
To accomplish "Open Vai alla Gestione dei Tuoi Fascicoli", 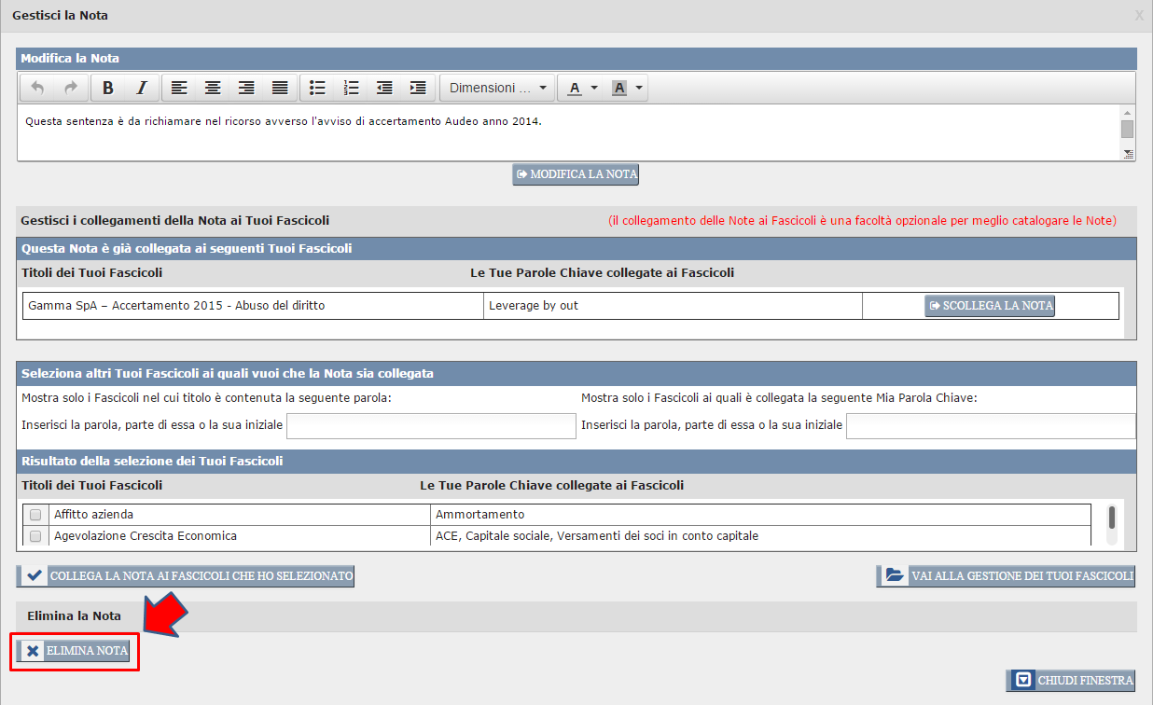I will [x=1007, y=576].
